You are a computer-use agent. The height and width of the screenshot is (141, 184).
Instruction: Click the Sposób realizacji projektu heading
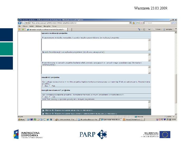(54, 33)
